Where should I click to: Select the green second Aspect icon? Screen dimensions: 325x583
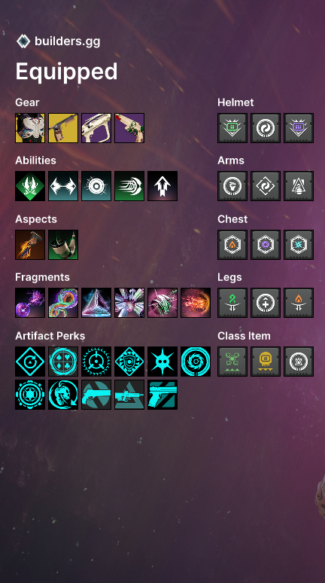click(x=63, y=245)
